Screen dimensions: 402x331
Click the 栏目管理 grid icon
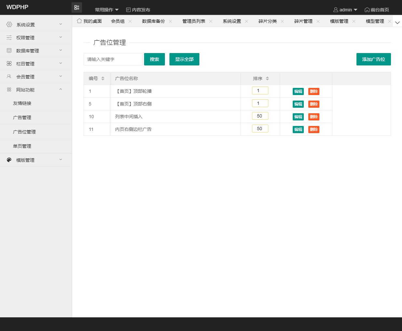pos(9,63)
